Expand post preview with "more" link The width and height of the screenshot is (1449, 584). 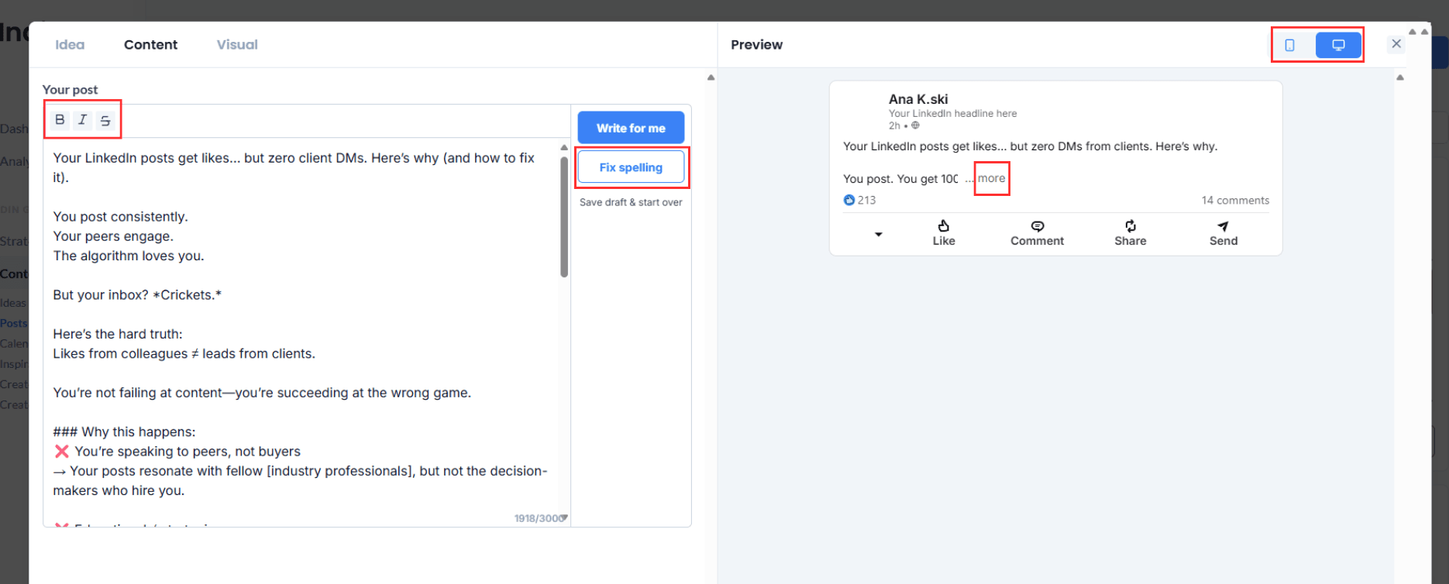(x=991, y=178)
